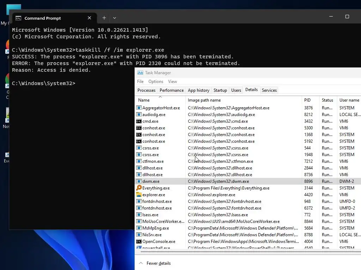Select the OpenConsole.exe process icon
Image resolution: width=361 pixels, height=270 pixels.
[139, 242]
